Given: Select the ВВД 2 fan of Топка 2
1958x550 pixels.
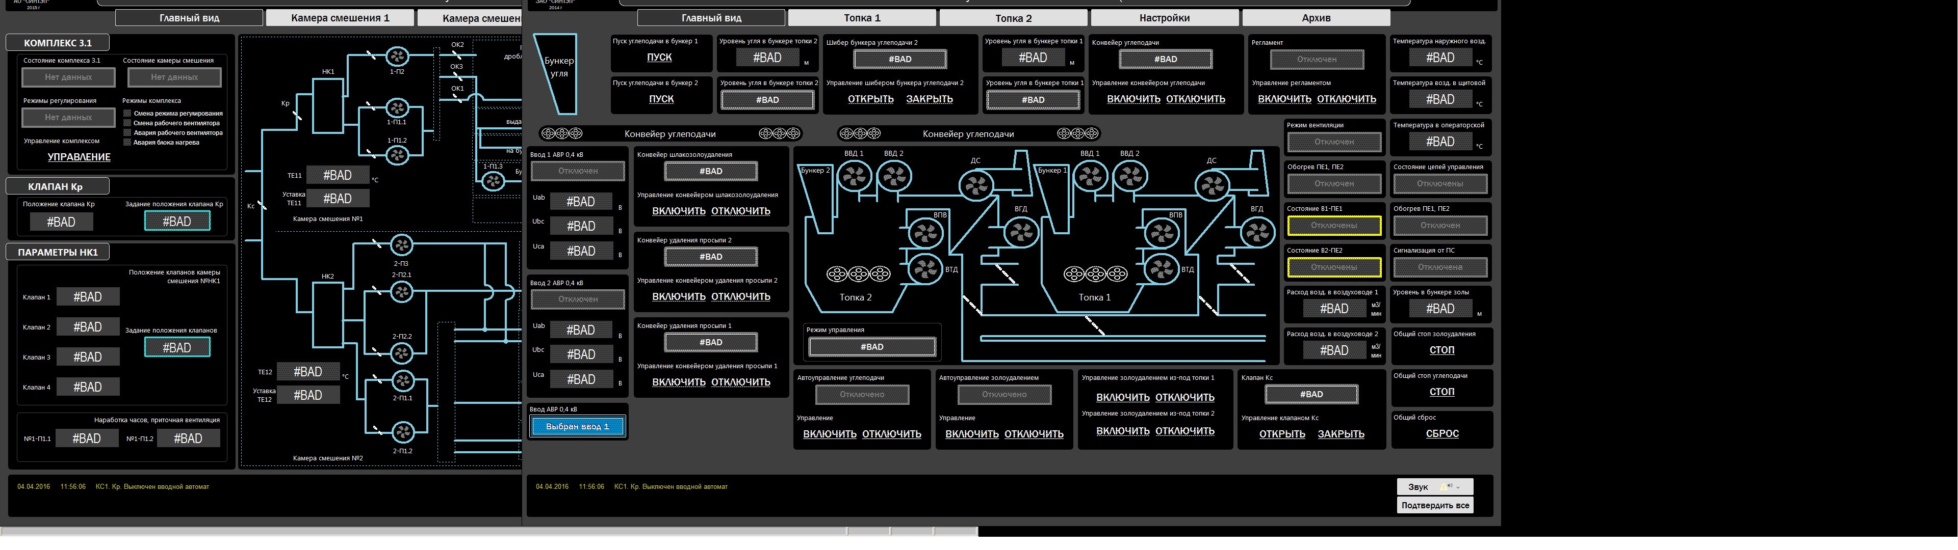Looking at the screenshot, I should (894, 177).
